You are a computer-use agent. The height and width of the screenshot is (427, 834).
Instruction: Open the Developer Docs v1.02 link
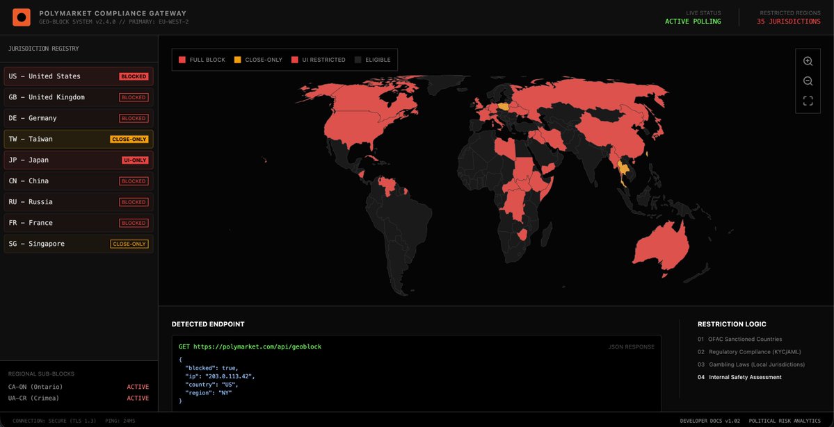(709, 421)
